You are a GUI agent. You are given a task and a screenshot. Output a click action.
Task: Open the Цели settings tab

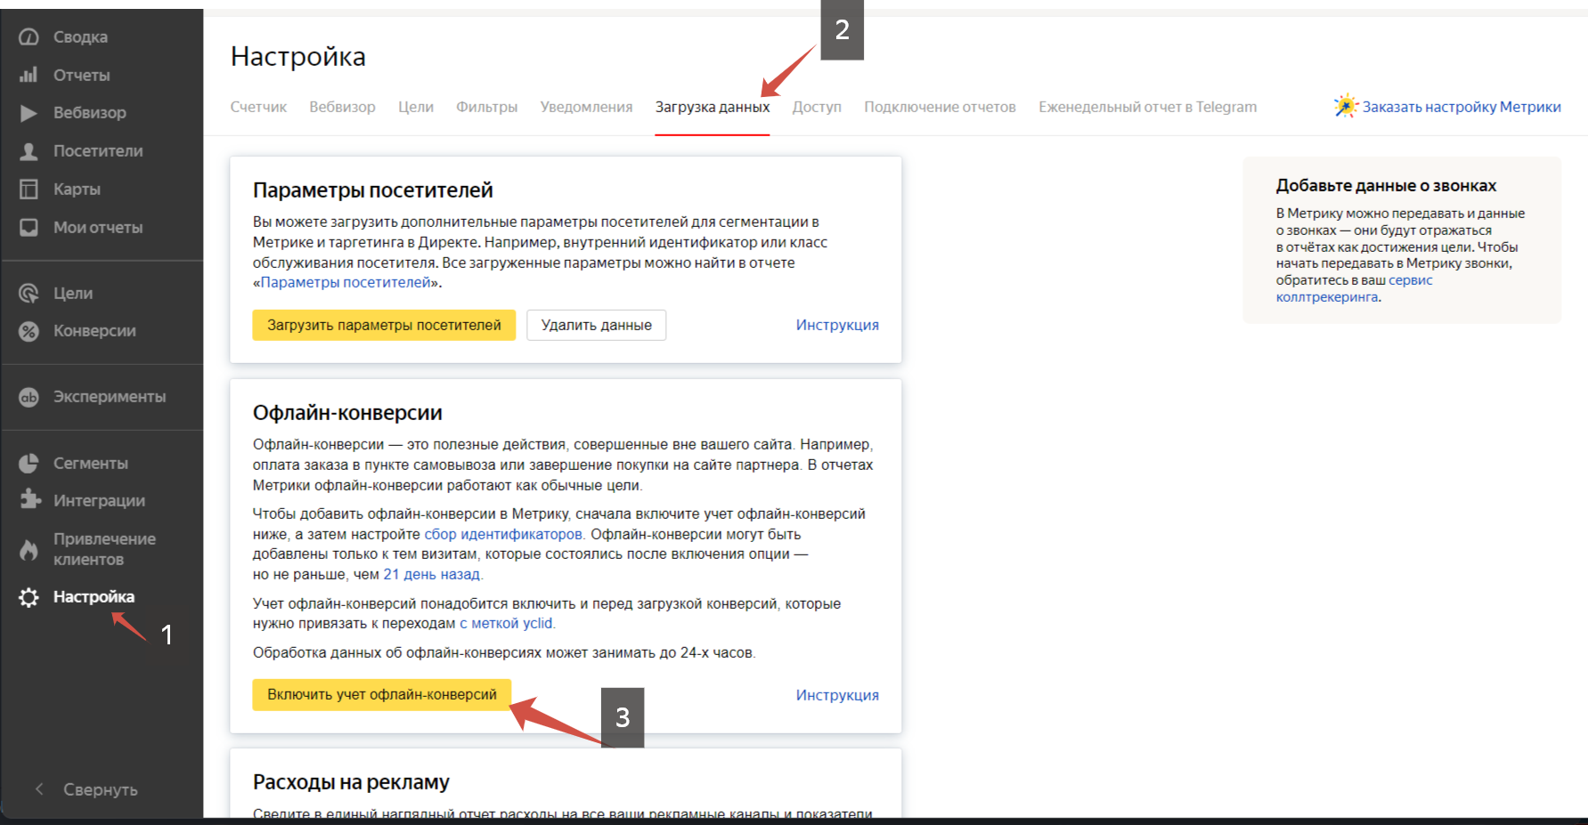(x=416, y=107)
